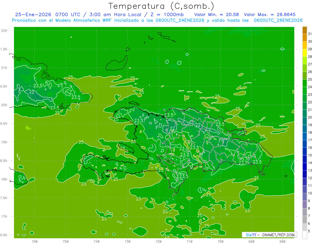Click the "22" contour label over eastern Cuba

[32, 92]
